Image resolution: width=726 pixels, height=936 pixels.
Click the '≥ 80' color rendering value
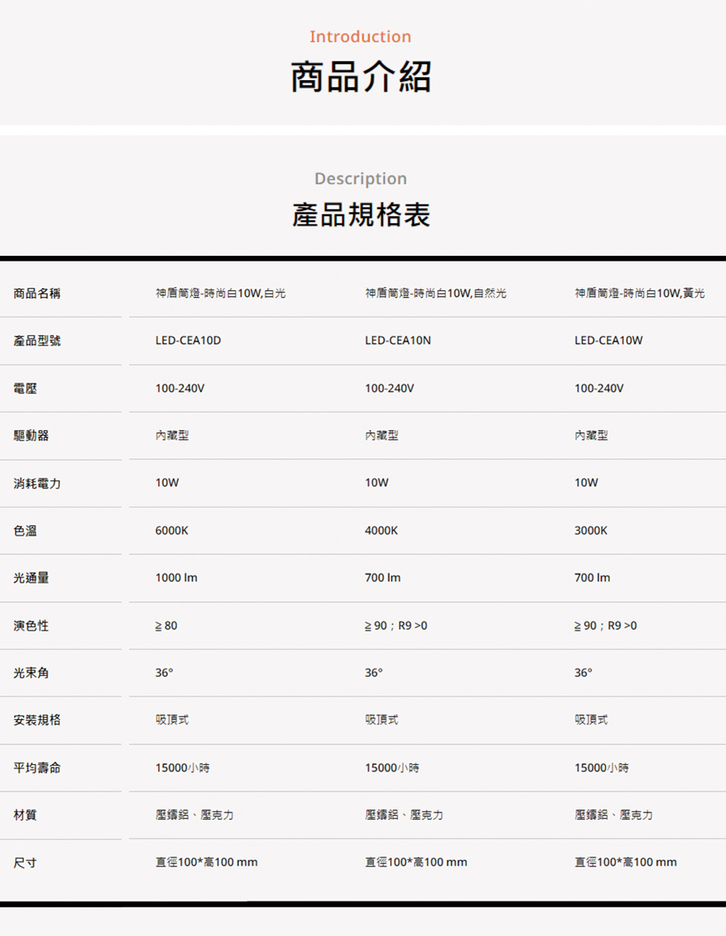167,625
